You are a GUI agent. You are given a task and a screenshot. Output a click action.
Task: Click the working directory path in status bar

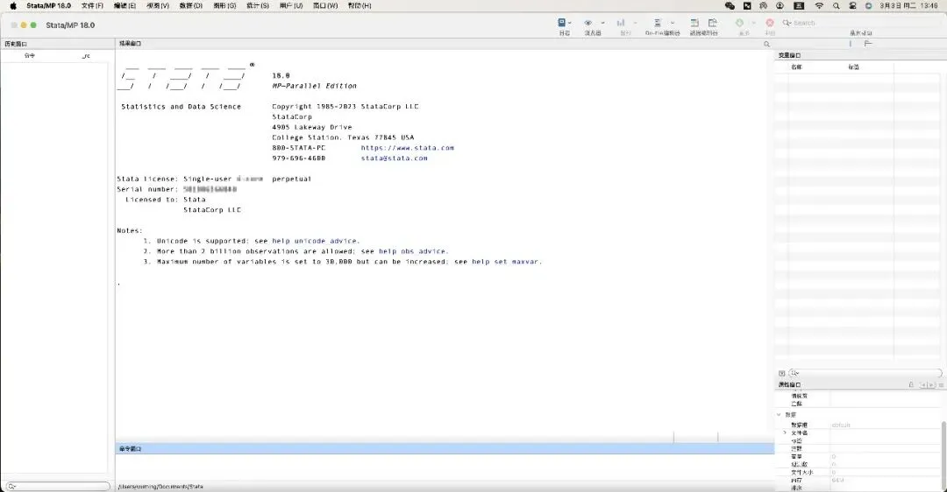tap(160, 487)
